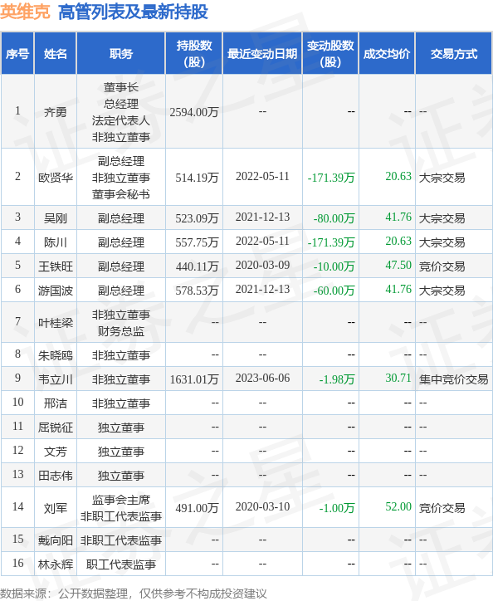Select the name 欧贤华
This screenshot has width=493, height=601.
click(x=56, y=178)
